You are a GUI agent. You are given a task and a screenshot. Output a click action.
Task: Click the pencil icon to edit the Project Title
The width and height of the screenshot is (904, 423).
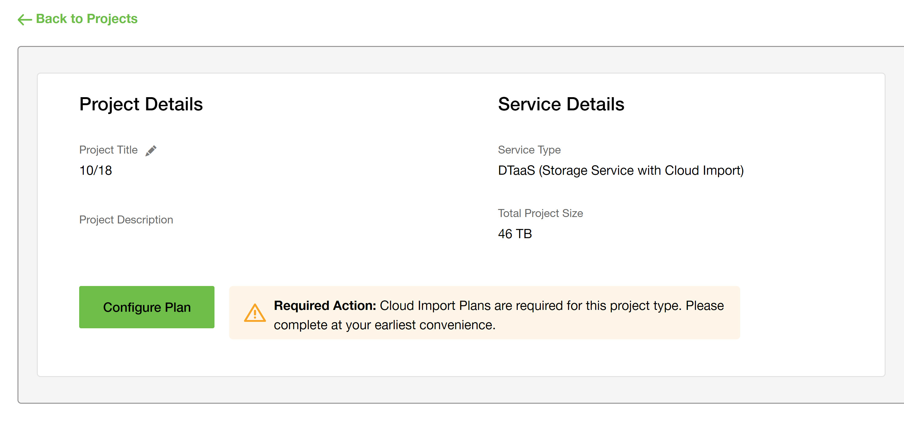click(x=151, y=150)
